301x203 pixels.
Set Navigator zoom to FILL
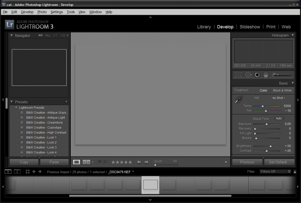pyautogui.click(x=48, y=35)
